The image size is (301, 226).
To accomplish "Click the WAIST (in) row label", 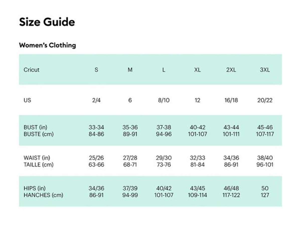I will [x=37, y=158].
